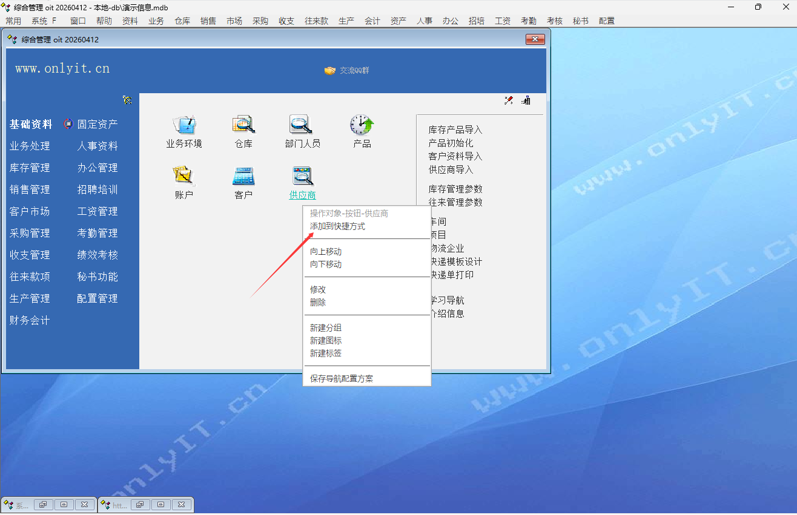Image resolution: width=797 pixels, height=515 pixels.
Task: Select 基础资料 in the sidebar
Action: point(31,124)
